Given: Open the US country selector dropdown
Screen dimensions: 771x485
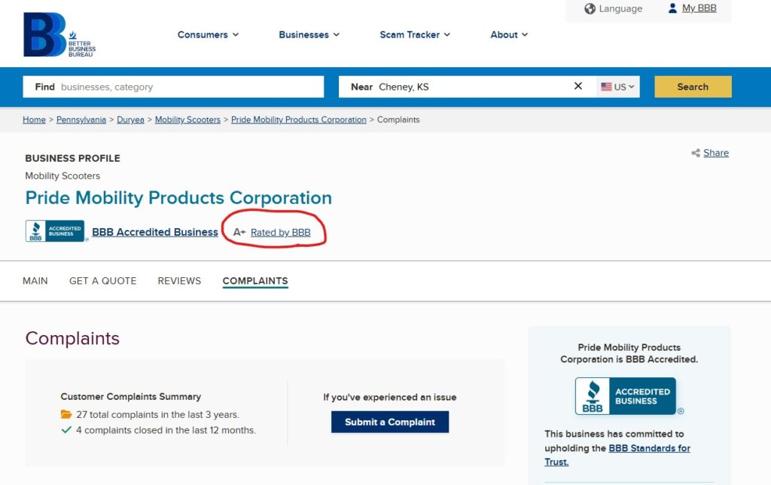Looking at the screenshot, I should 618,87.
